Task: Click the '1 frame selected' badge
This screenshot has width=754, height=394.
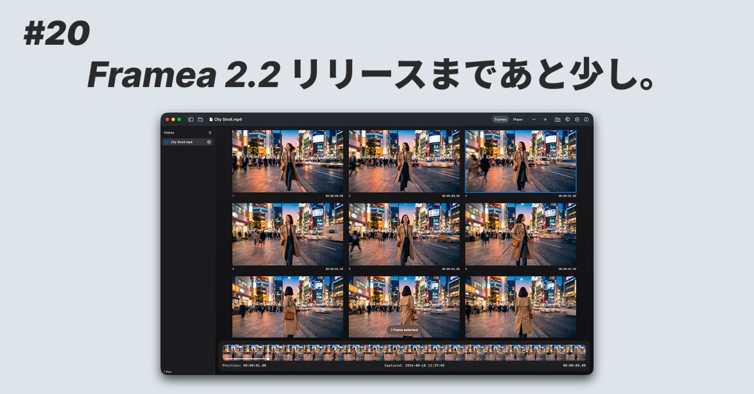Action: 404,330
